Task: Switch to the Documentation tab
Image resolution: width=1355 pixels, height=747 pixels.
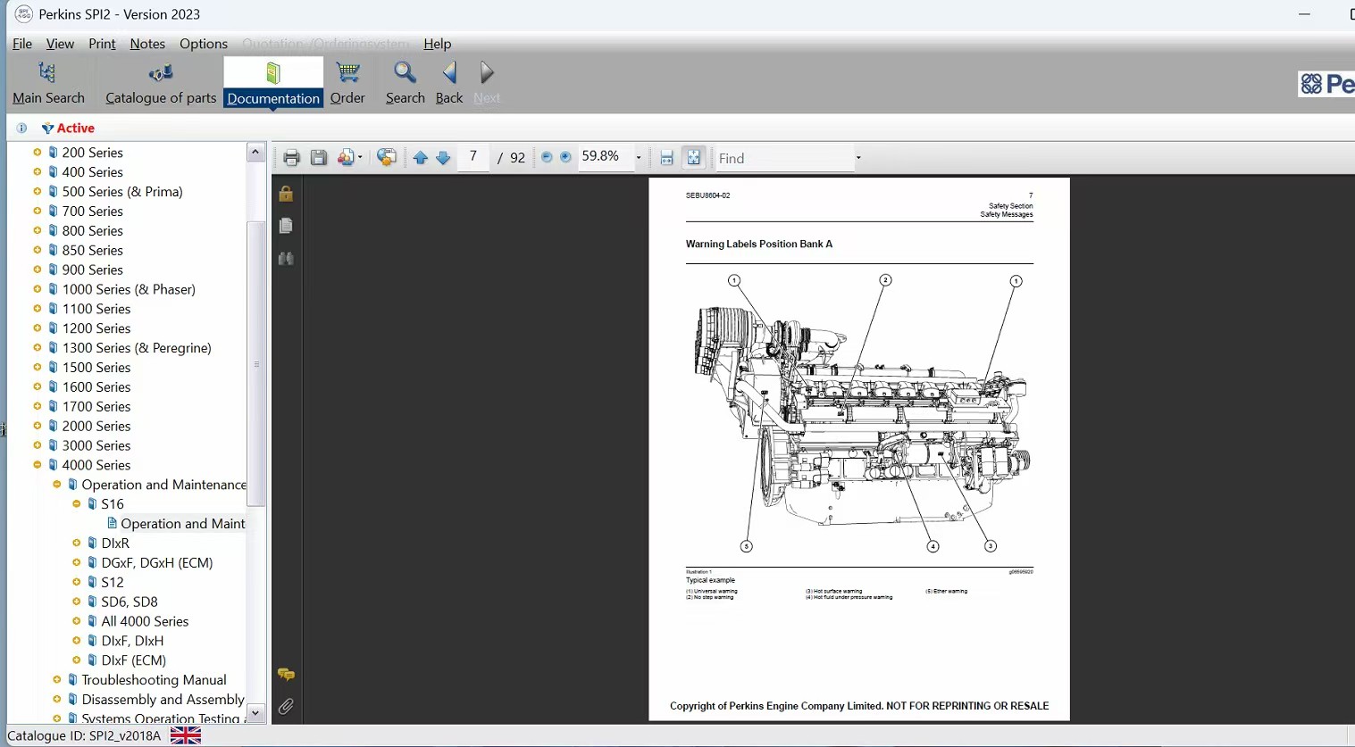Action: (272, 82)
